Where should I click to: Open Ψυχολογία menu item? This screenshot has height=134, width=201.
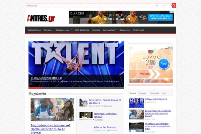pos(125,30)
